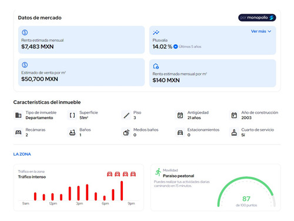The width and height of the screenshot is (294, 221).
Task: Click the monopolio lightning bolt icon
Action: coord(272,18)
